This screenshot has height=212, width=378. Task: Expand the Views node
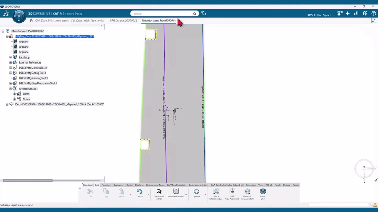pyautogui.click(x=15, y=94)
